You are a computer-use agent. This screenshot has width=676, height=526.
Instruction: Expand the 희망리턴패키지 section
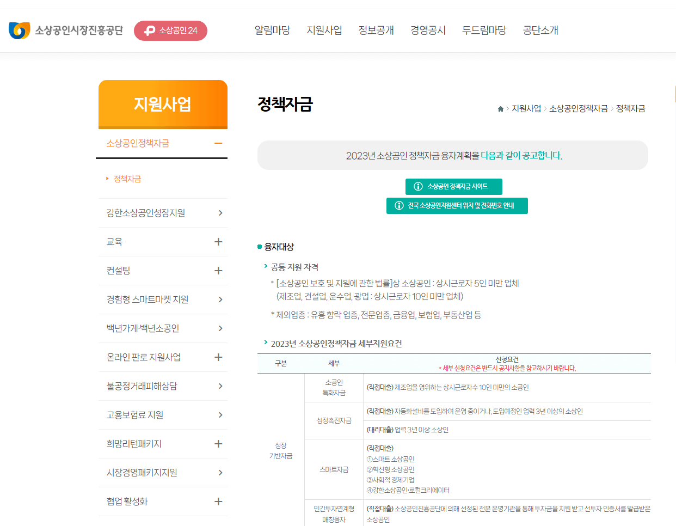click(218, 444)
